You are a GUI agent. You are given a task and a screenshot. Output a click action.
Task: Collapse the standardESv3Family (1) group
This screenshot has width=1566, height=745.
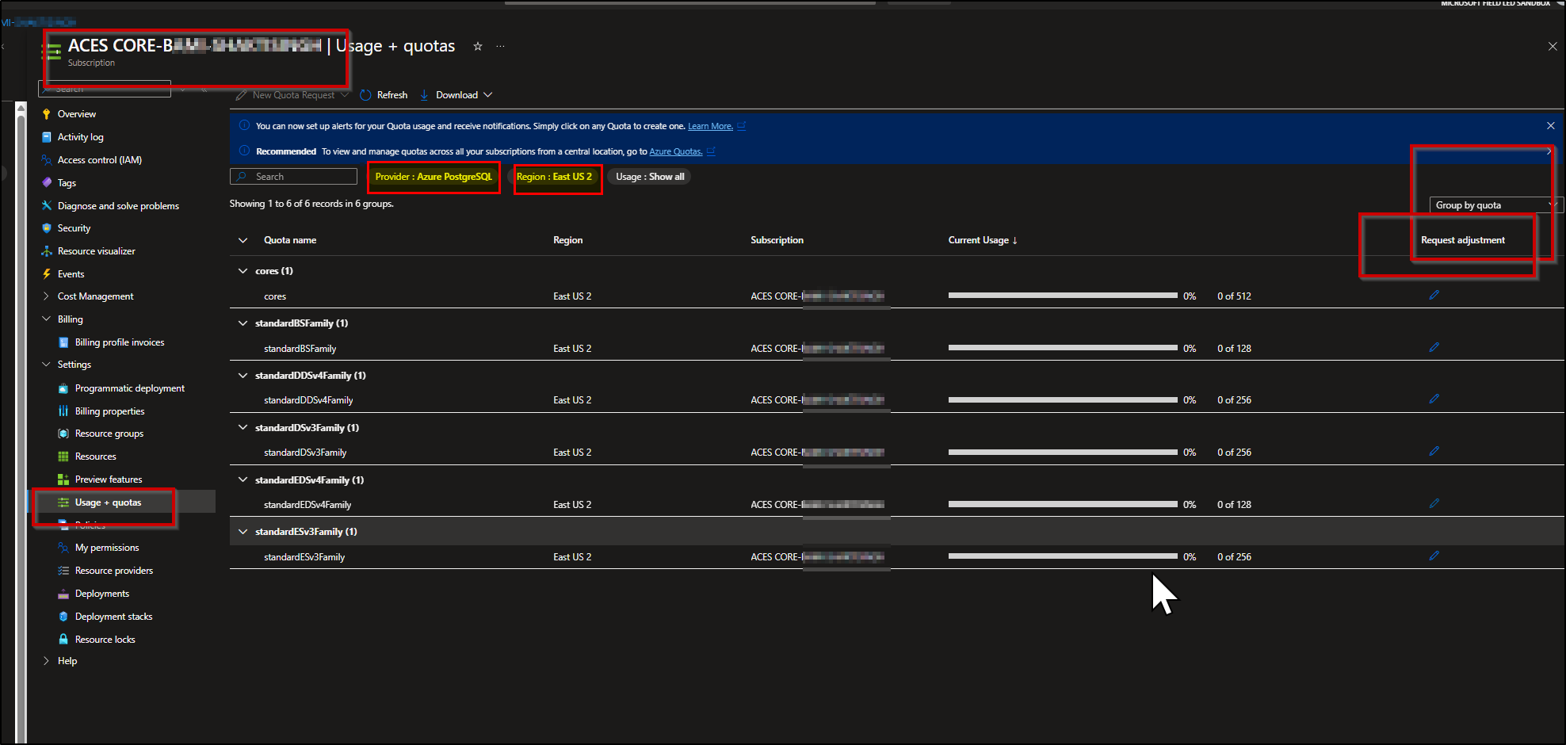(243, 532)
